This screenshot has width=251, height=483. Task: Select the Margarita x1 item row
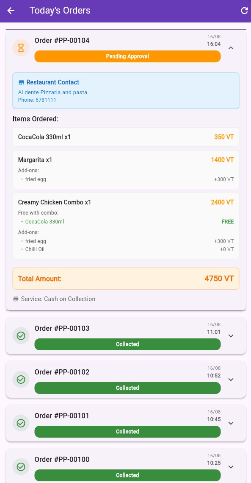(x=126, y=160)
